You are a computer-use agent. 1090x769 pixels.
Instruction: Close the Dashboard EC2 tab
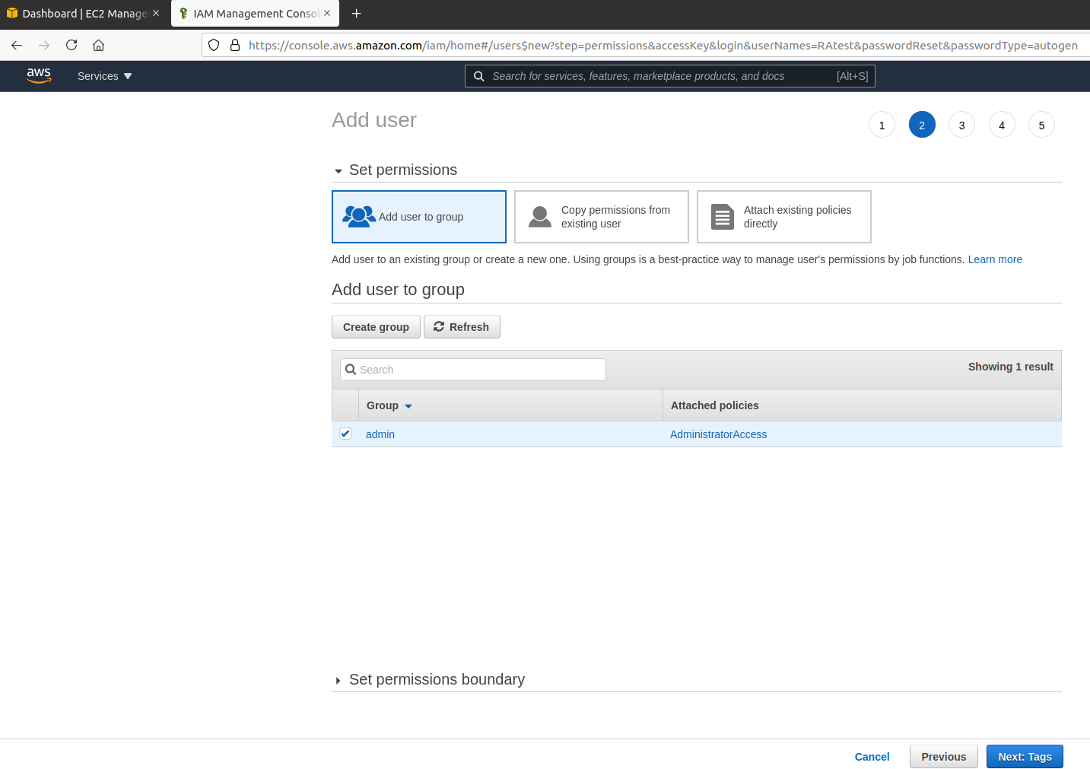(156, 13)
